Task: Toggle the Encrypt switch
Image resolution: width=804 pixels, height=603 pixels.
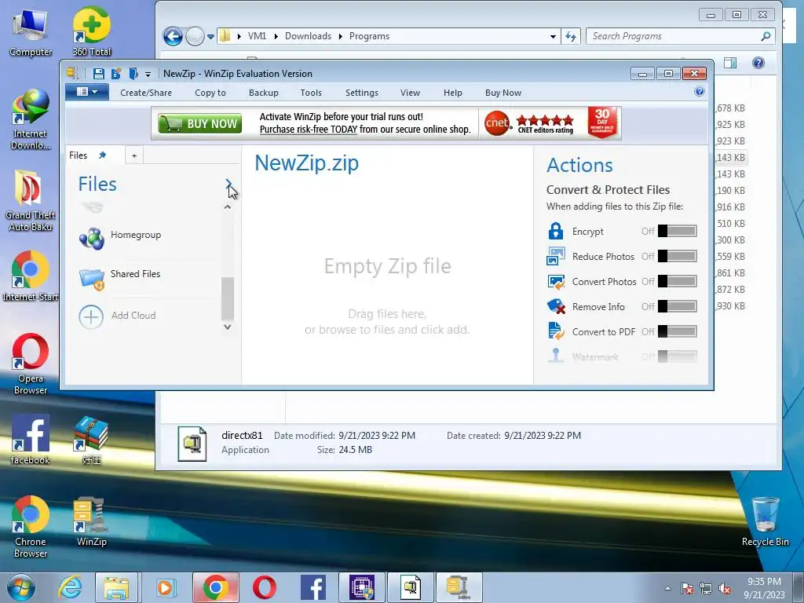Action: [x=678, y=232]
